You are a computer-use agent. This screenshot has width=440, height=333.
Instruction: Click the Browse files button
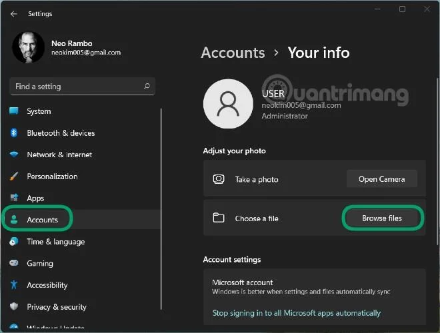pyautogui.click(x=382, y=218)
